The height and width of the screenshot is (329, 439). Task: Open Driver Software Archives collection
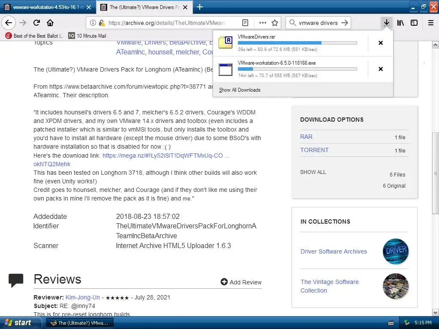pos(334,251)
